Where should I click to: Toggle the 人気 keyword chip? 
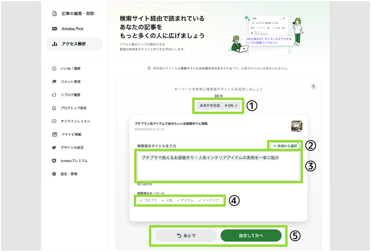tap(167, 200)
